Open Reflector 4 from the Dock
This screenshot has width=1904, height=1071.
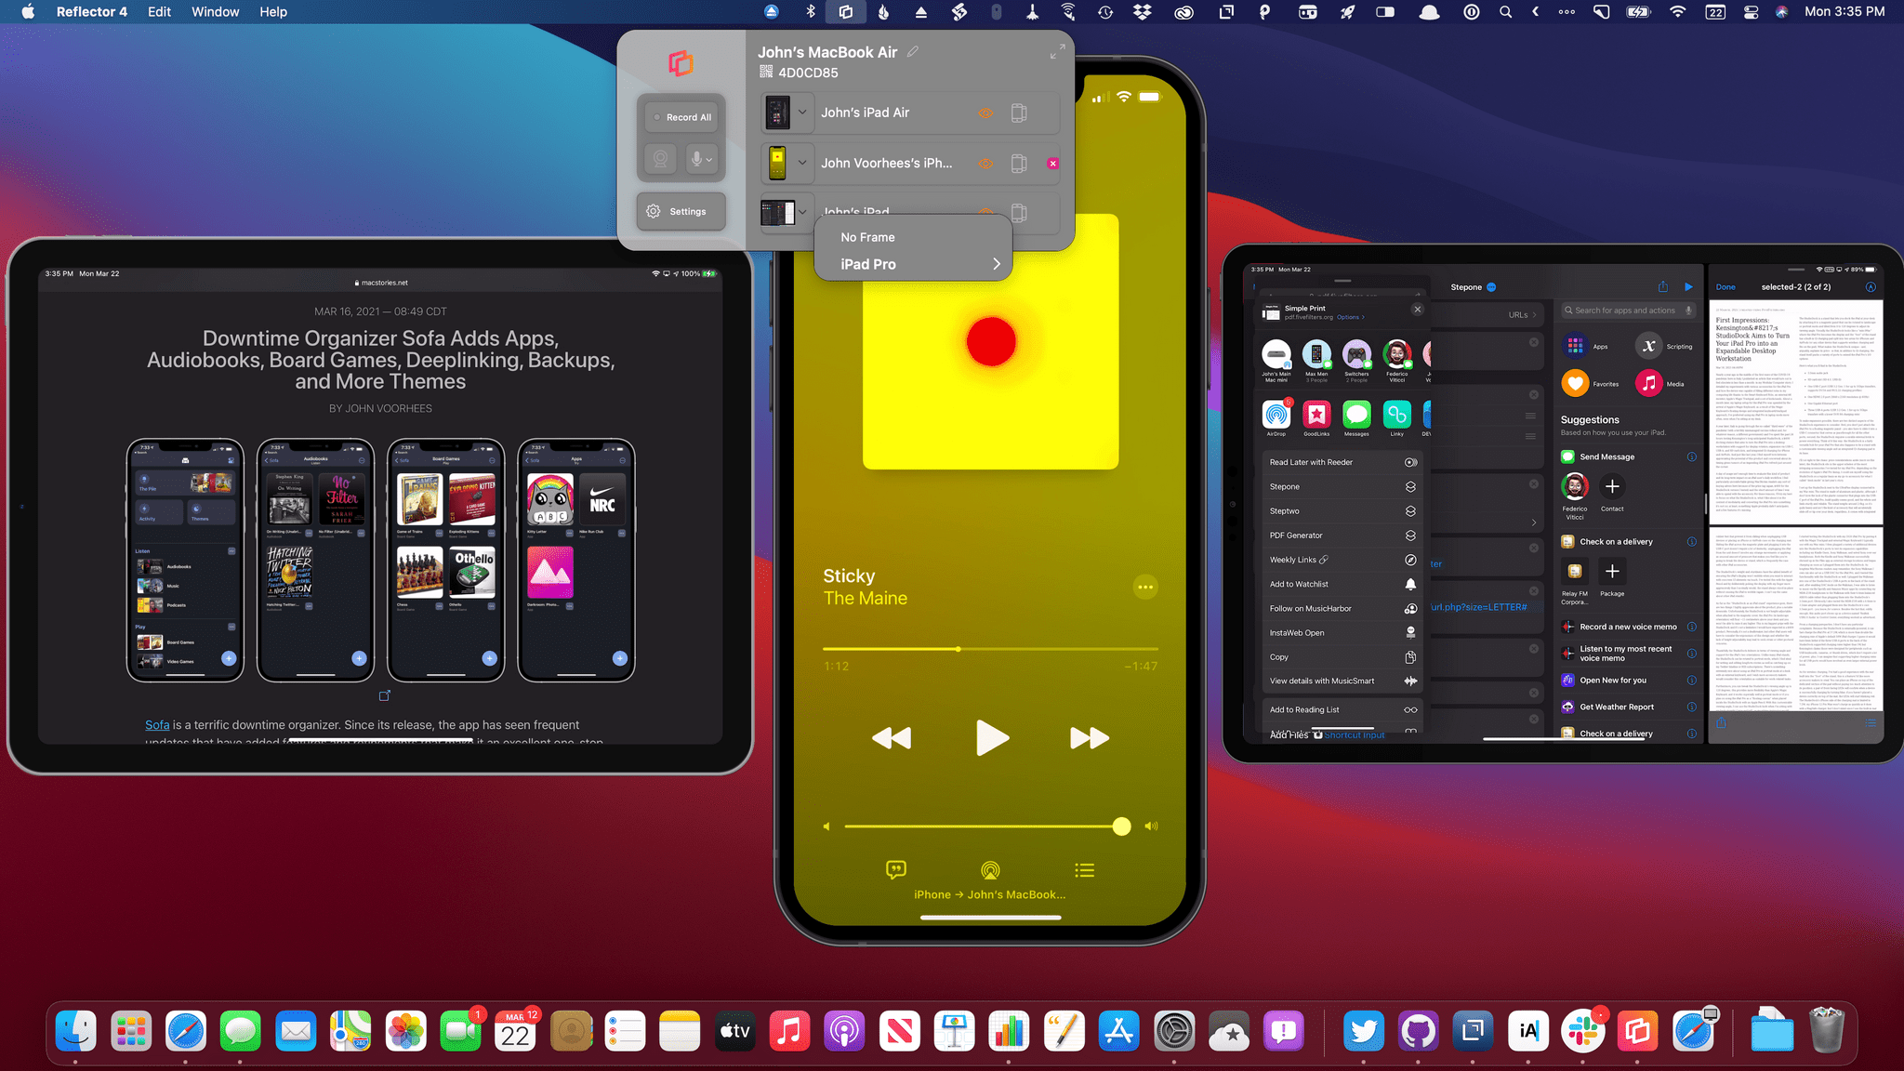point(1637,1031)
